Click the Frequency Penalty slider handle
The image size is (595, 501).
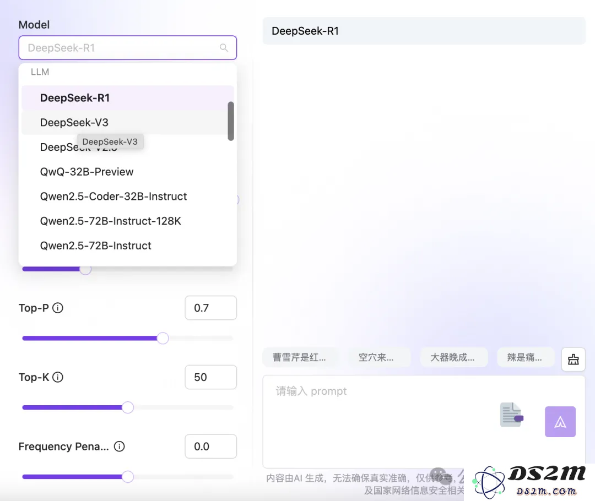(x=128, y=477)
